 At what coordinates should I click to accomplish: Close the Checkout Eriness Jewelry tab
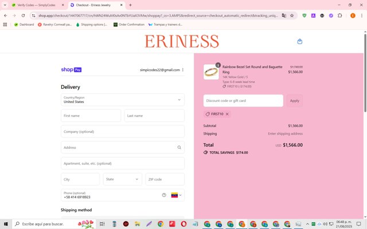tap(121, 5)
